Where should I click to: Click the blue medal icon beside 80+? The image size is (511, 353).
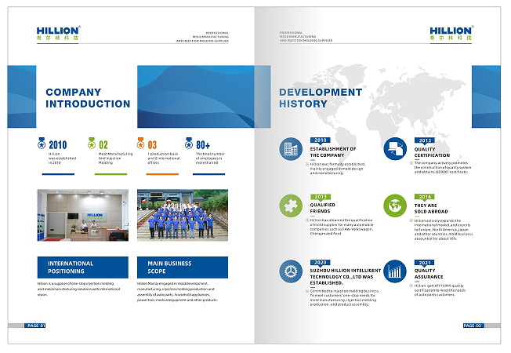(x=189, y=144)
